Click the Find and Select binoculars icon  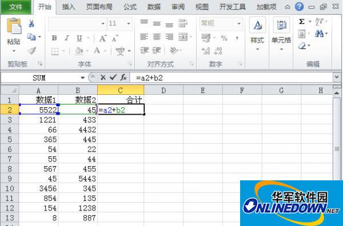click(319, 34)
